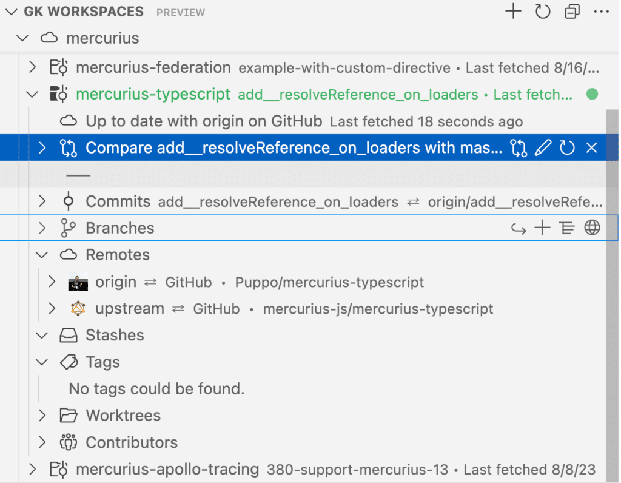This screenshot has height=483, width=621.
Task: Open the more actions ellipsis menu
Action: point(600,11)
